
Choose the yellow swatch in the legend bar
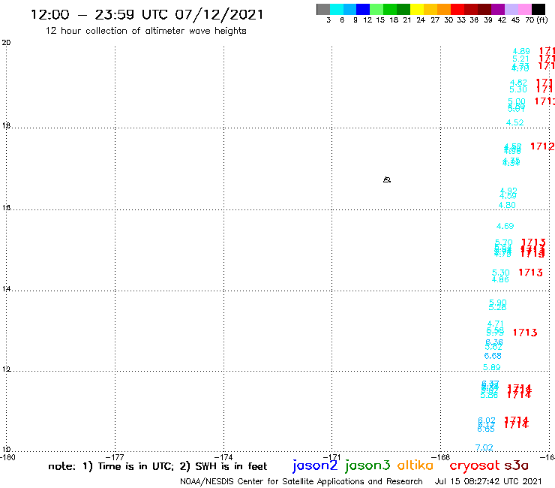417,9
